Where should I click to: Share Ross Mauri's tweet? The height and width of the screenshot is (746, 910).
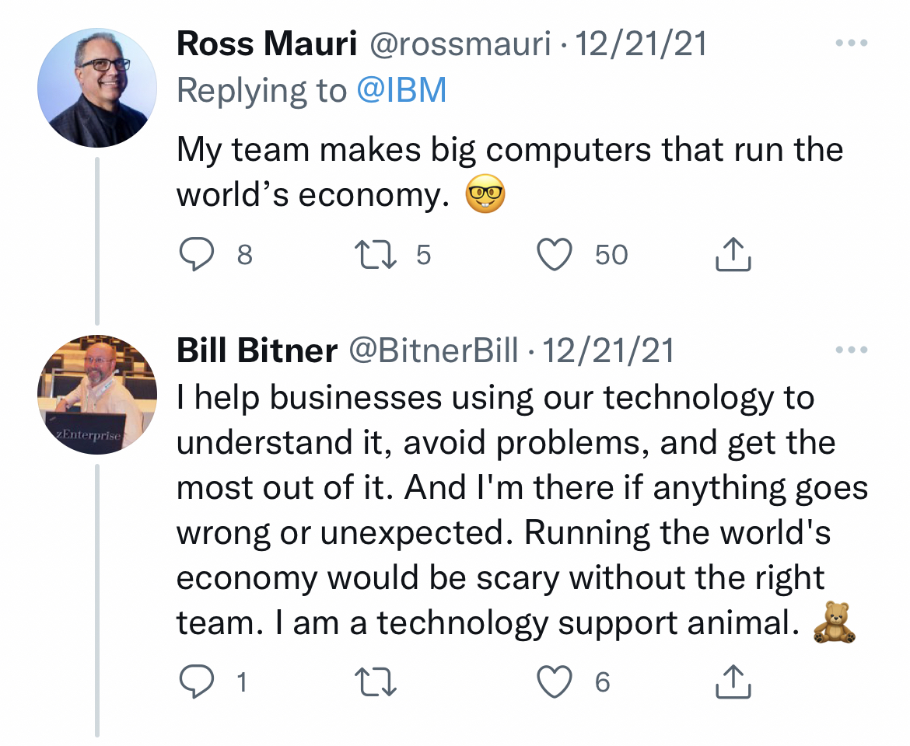tap(733, 255)
